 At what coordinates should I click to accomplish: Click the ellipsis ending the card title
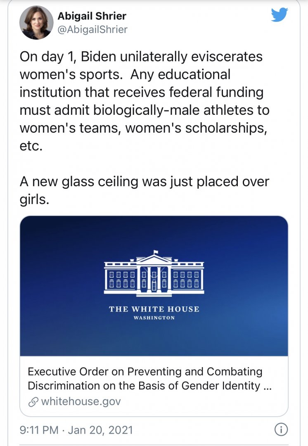pos(269,386)
